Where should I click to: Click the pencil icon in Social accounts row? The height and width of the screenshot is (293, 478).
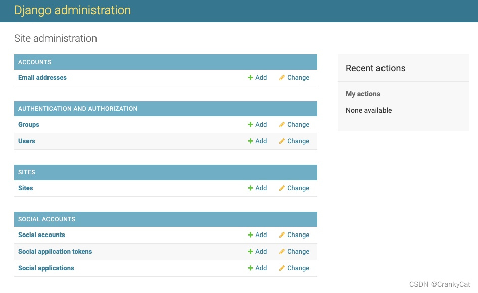(x=282, y=235)
